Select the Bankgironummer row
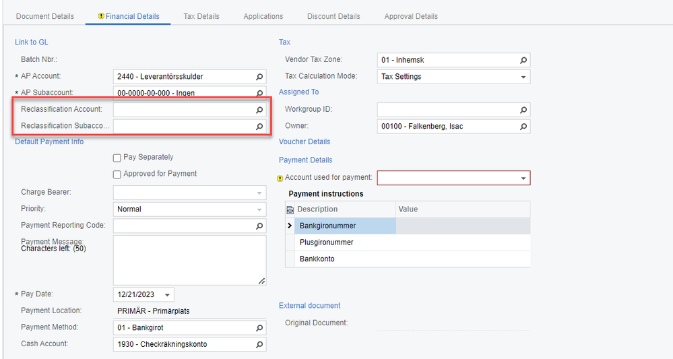 [408, 226]
